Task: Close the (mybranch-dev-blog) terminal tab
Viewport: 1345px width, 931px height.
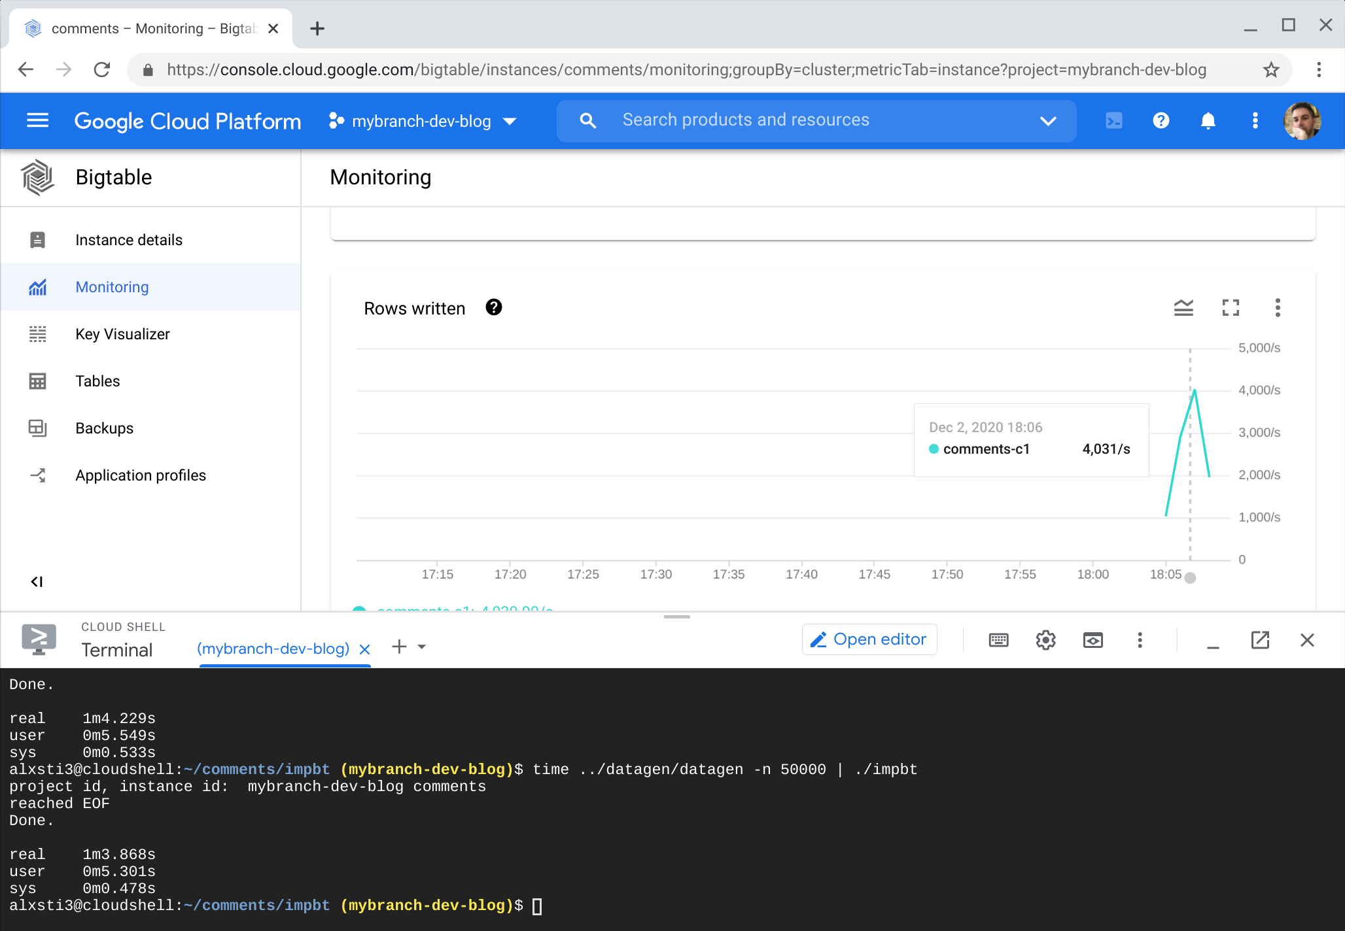Action: tap(365, 649)
